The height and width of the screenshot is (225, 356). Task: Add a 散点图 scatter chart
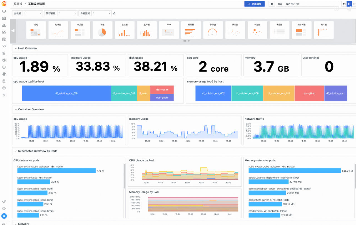(x=235, y=30)
